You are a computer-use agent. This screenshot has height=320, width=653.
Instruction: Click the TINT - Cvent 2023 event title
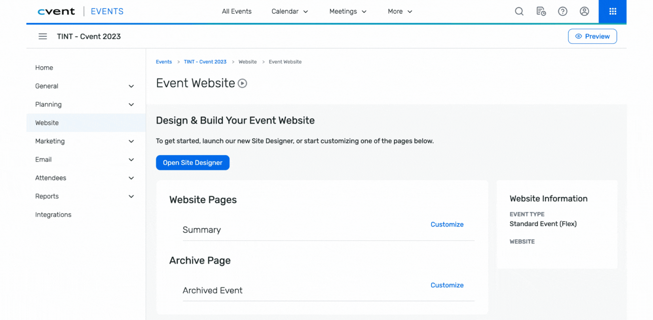point(89,36)
